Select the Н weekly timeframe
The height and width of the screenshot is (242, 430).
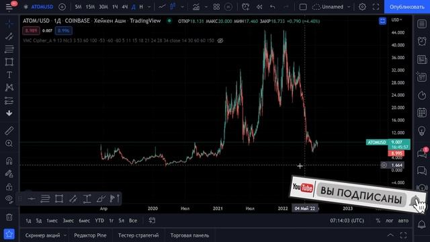point(141,7)
